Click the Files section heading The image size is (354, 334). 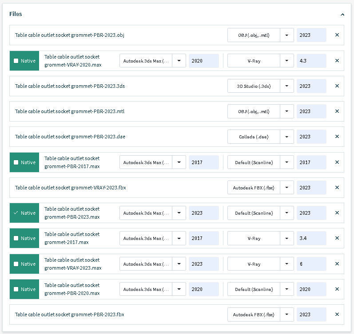(x=16, y=14)
